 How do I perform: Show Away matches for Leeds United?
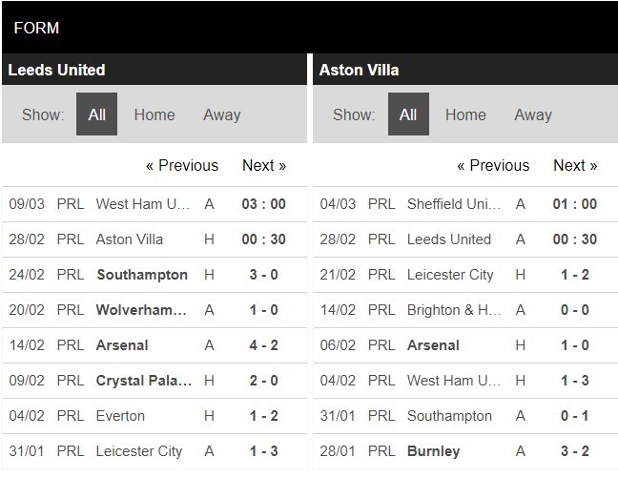point(221,114)
